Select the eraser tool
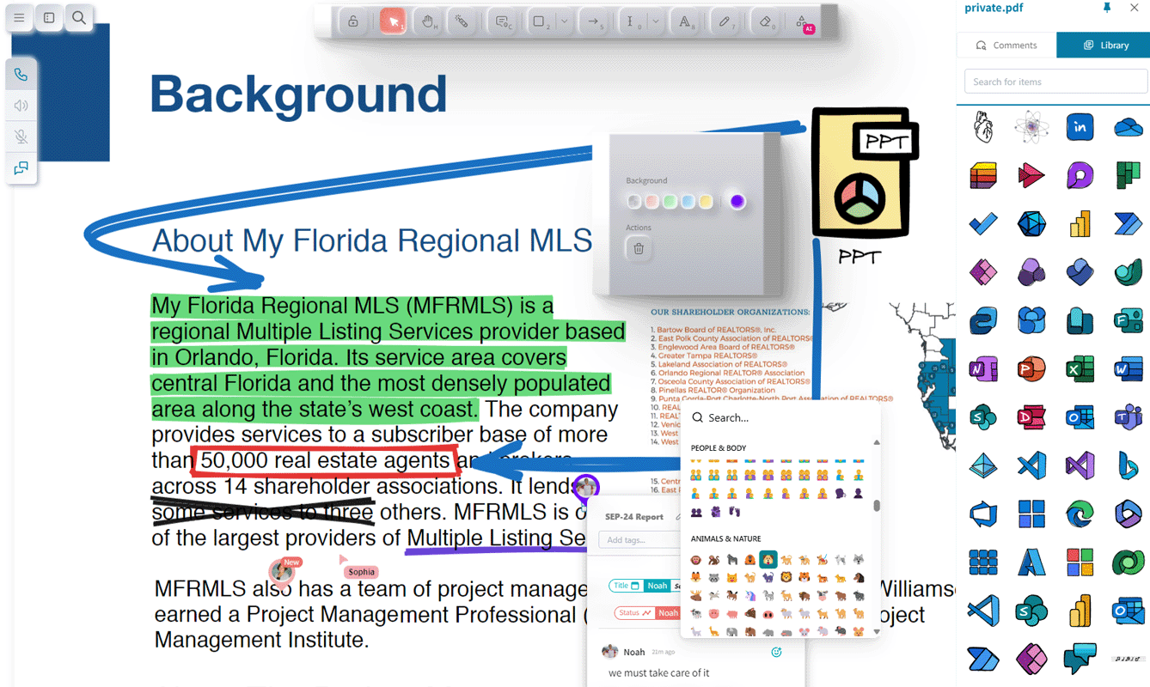 click(765, 21)
